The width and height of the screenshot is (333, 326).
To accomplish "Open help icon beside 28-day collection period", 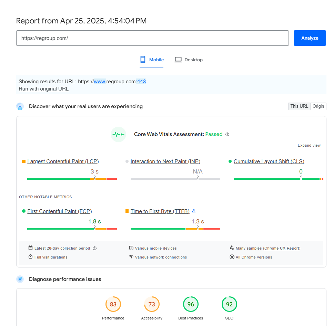I will (95, 248).
